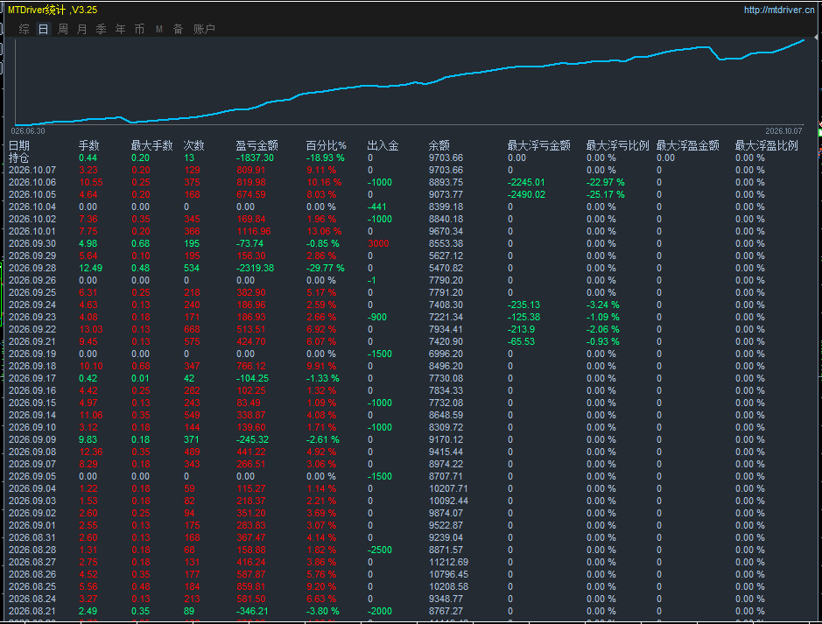822x624 pixels.
Task: Click the 日期 column header
Action: tap(19, 145)
